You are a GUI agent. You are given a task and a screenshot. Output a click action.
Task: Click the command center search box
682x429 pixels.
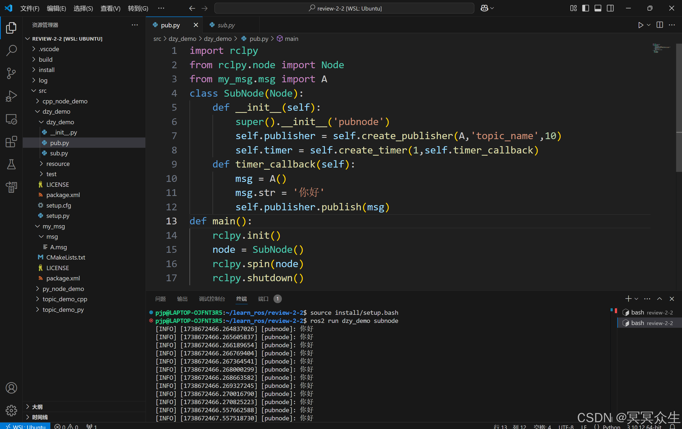(344, 8)
